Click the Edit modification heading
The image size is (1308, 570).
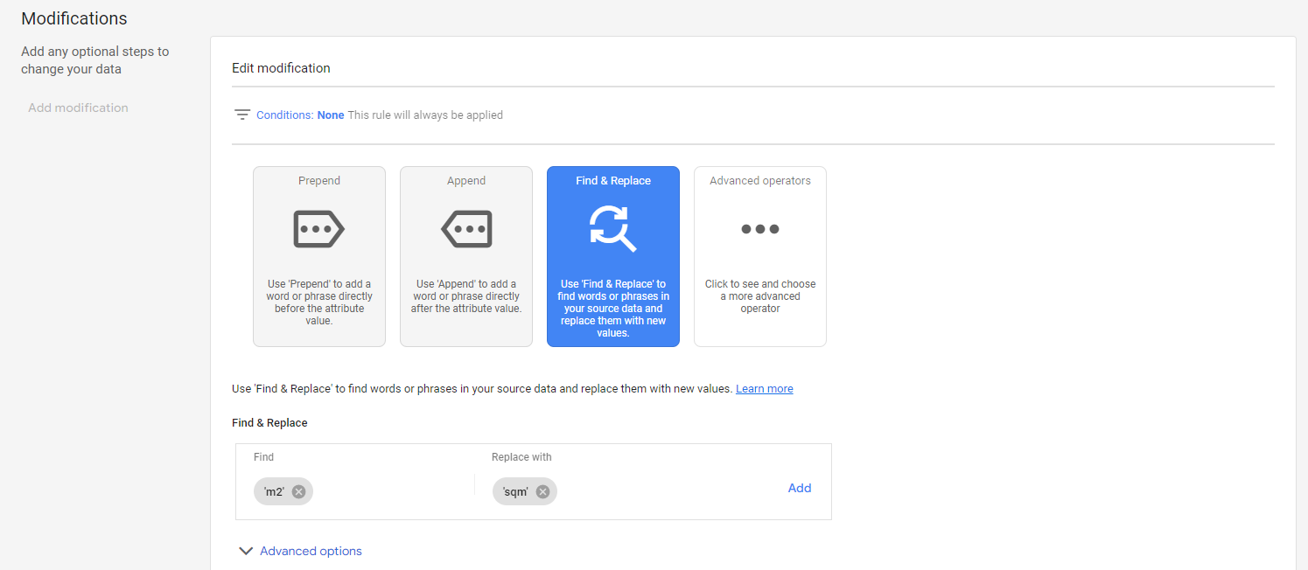point(281,67)
